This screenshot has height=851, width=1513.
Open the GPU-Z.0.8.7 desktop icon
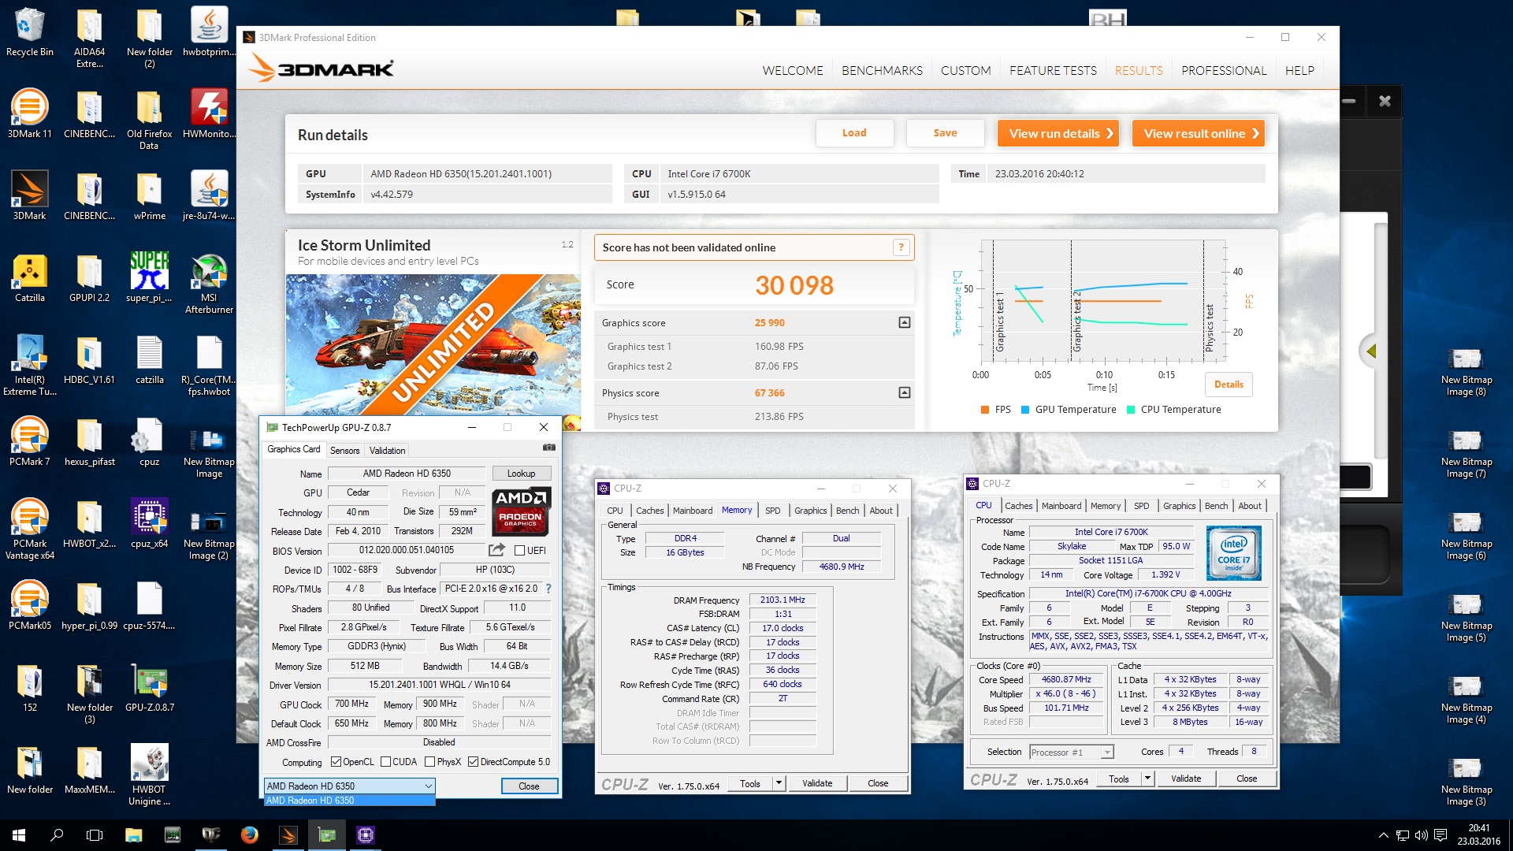click(149, 688)
